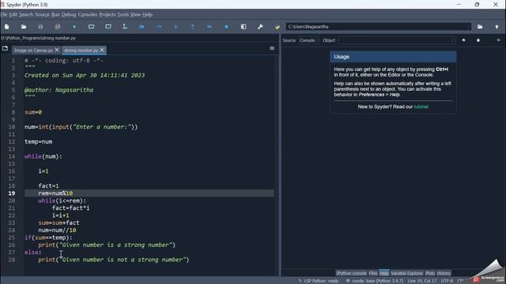The image size is (506, 284).
Task: Select the Help pane tab
Action: tap(384, 273)
